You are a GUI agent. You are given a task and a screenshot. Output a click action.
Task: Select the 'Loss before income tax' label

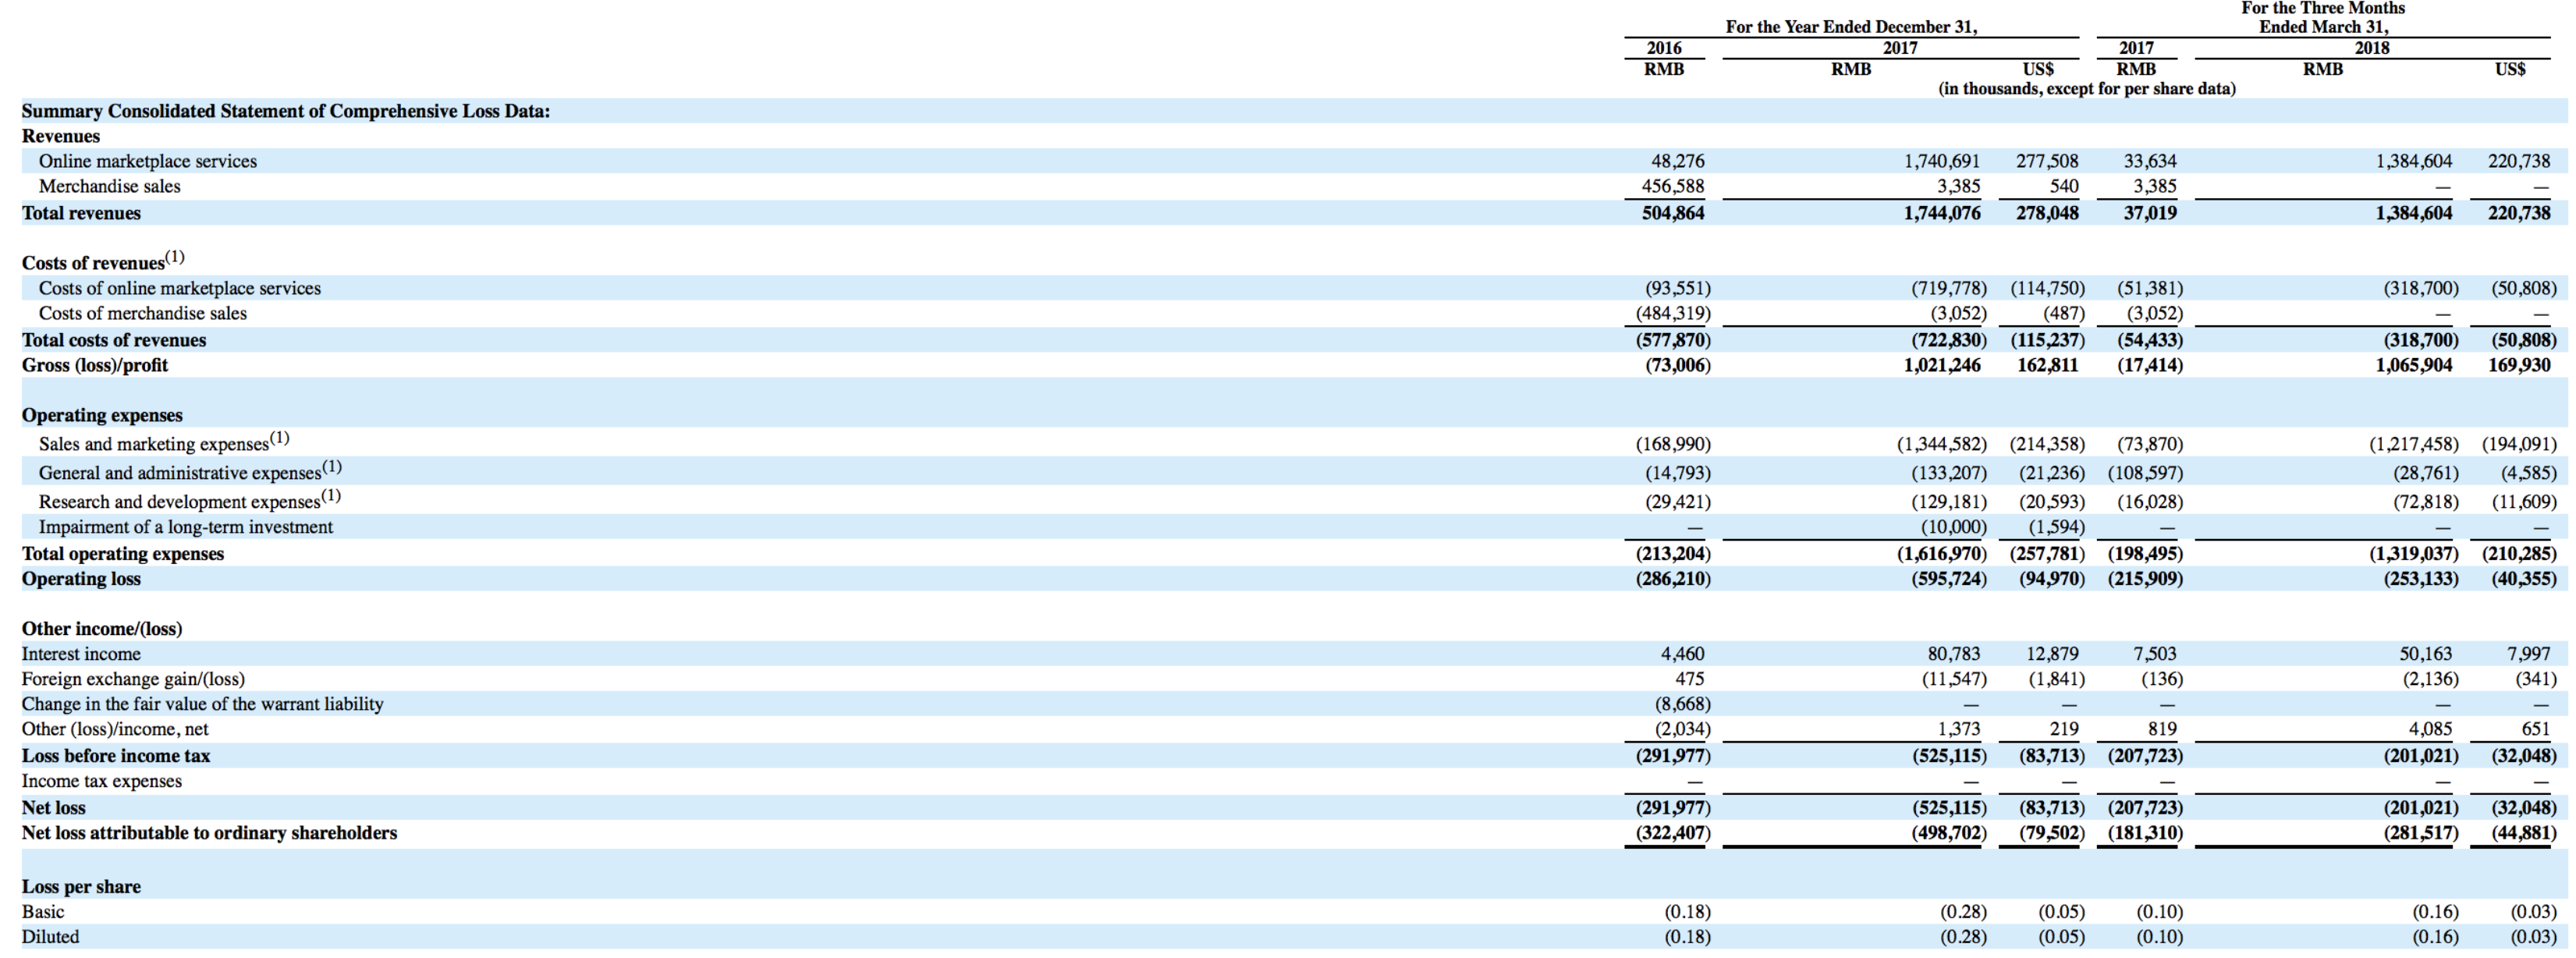click(x=116, y=756)
